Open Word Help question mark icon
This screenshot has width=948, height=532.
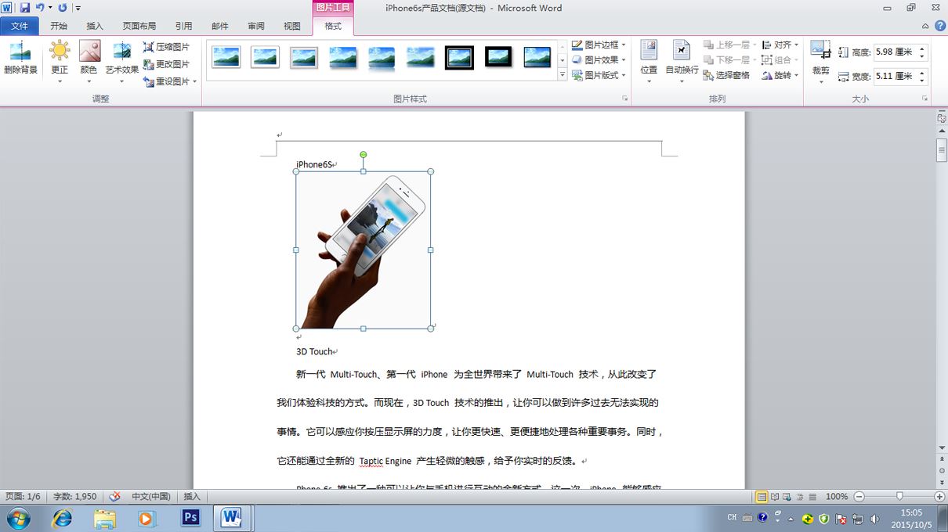[939, 26]
